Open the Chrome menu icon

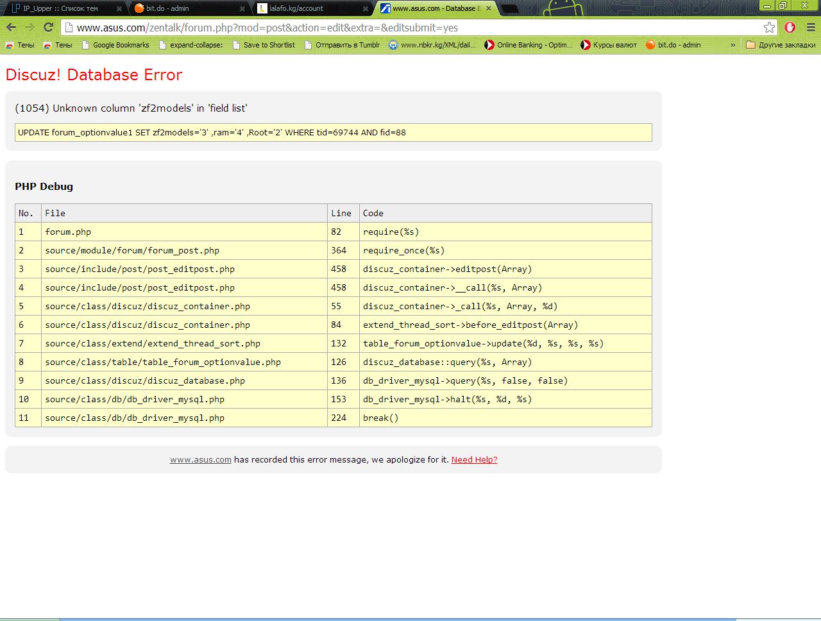coord(810,28)
